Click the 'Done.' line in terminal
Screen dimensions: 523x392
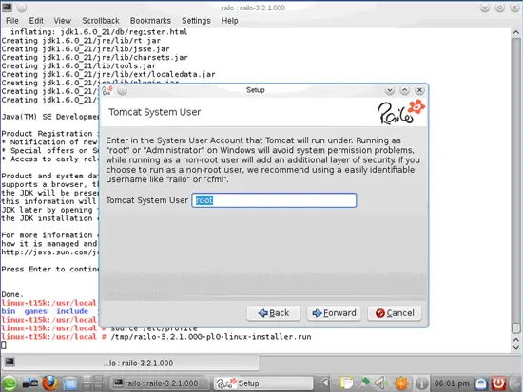pyautogui.click(x=12, y=294)
